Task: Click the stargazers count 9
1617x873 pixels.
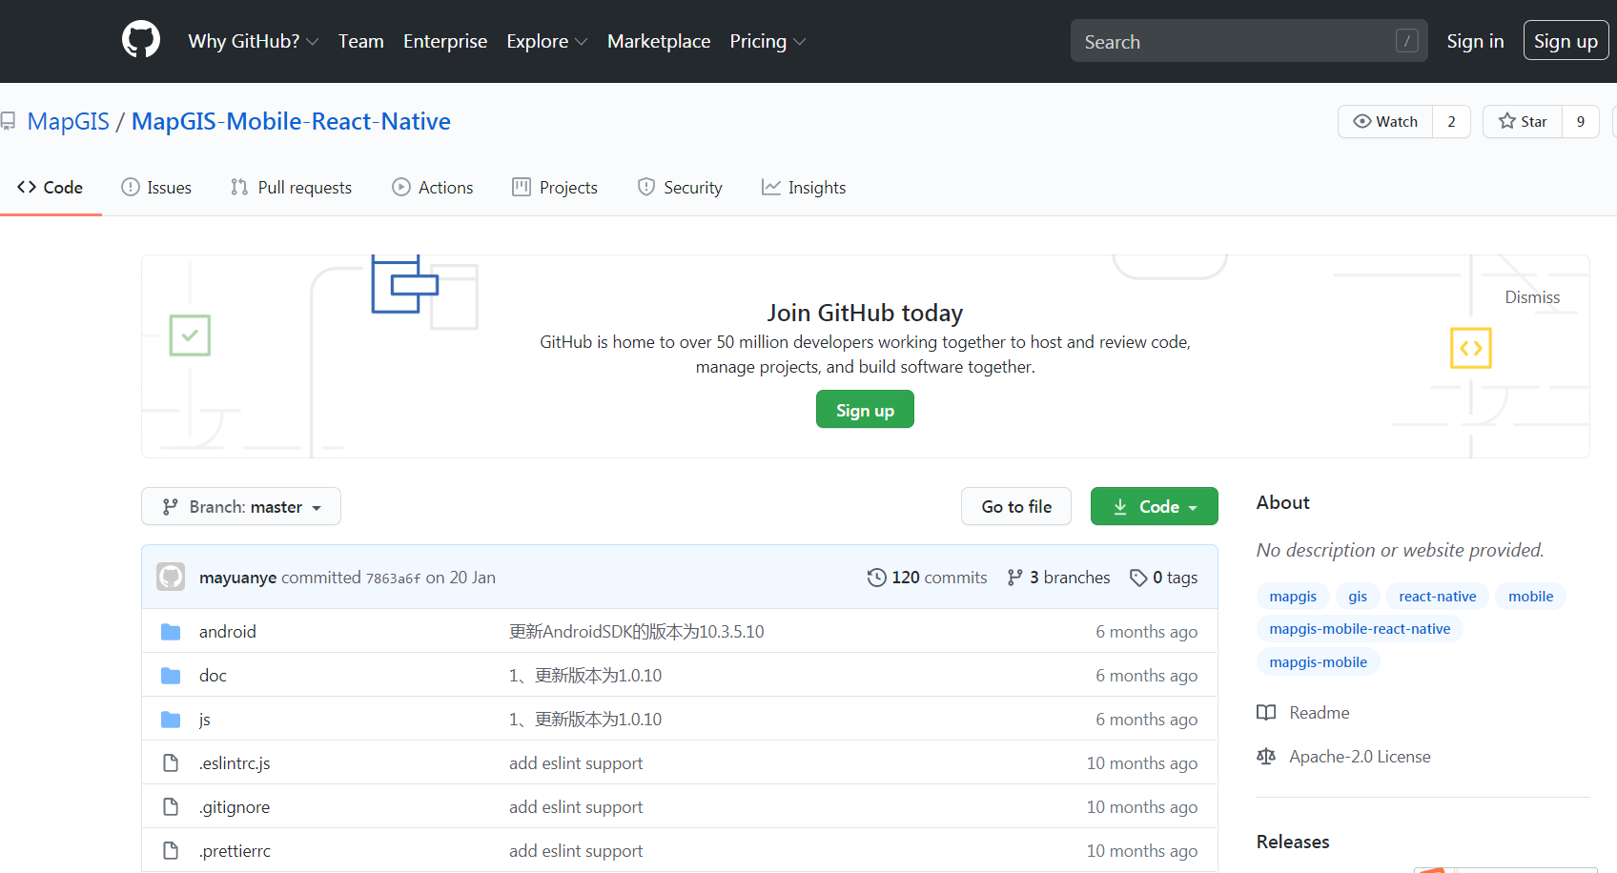Action: [1581, 121]
